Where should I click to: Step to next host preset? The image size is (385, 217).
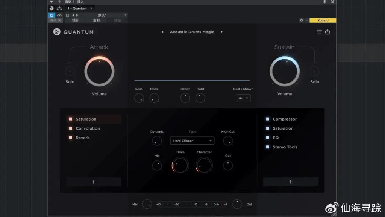pos(77,15)
